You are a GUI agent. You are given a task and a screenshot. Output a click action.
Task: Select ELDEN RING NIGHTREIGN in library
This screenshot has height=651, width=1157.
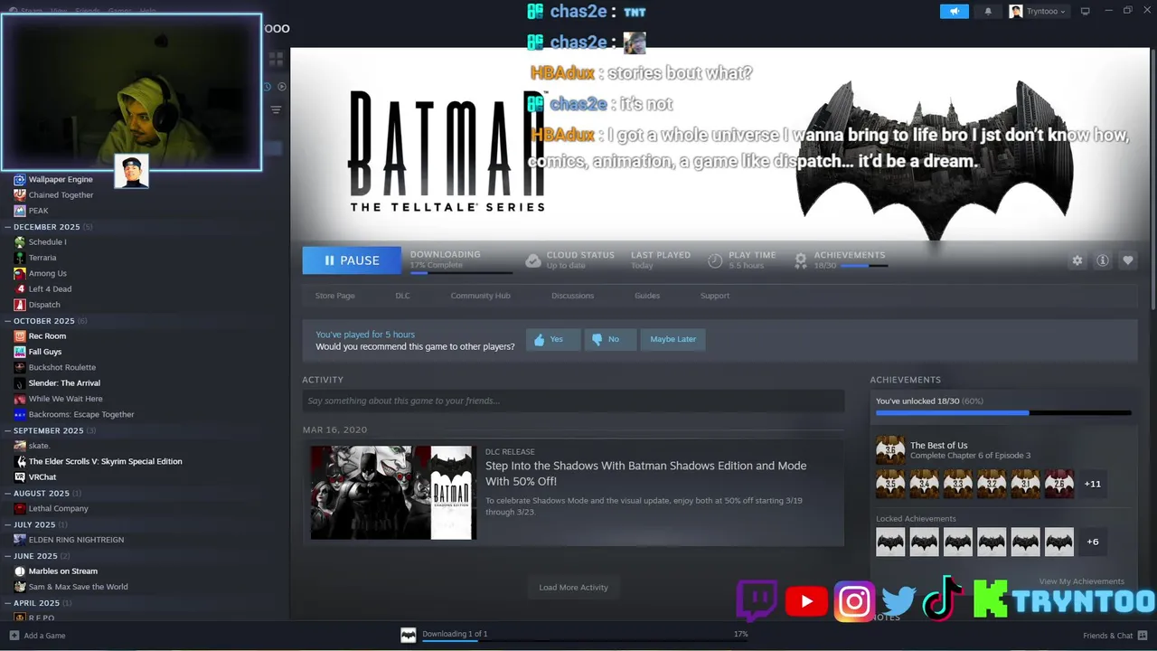[76, 540]
